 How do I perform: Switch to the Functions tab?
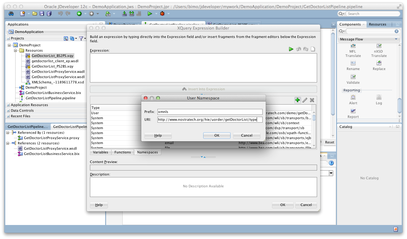(122, 152)
